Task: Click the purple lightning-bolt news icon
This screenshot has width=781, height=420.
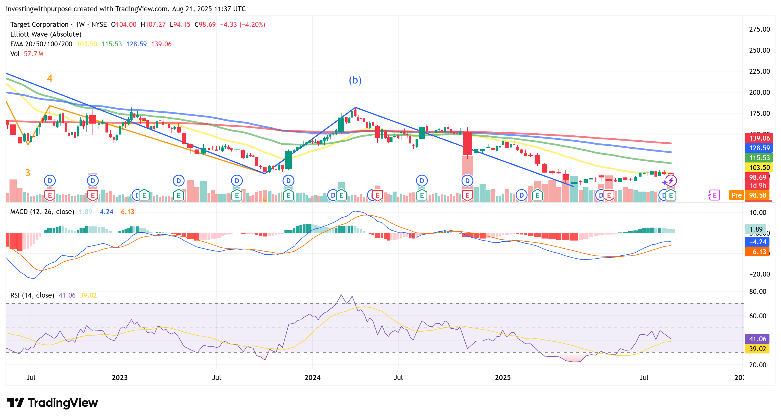Action: pyautogui.click(x=671, y=181)
